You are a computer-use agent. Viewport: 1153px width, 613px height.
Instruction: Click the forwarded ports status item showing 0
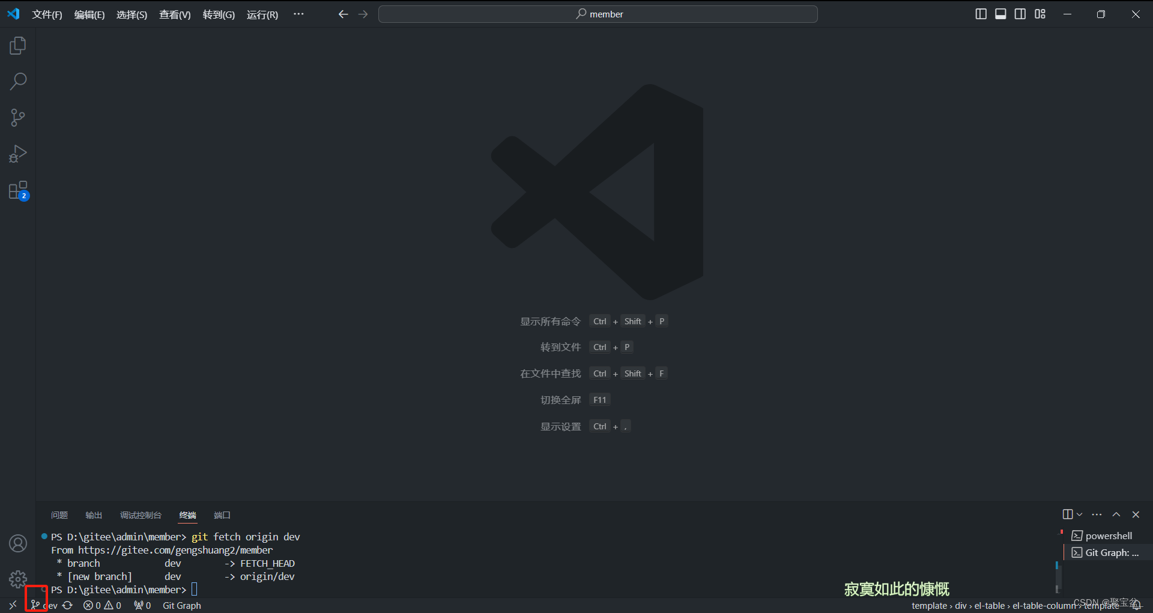[142, 605]
